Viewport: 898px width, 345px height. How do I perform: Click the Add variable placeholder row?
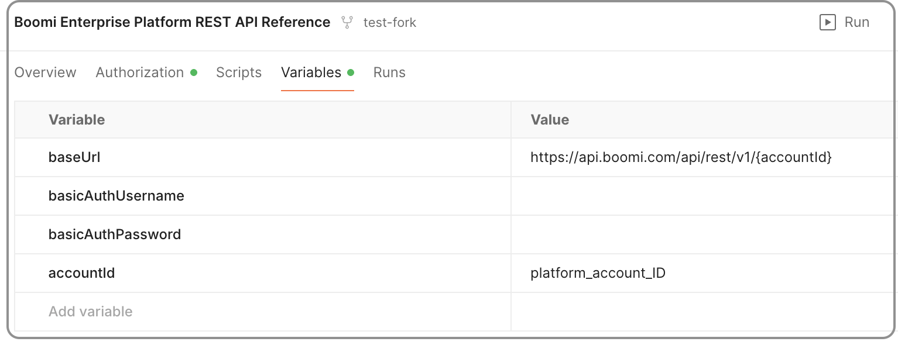(x=90, y=311)
